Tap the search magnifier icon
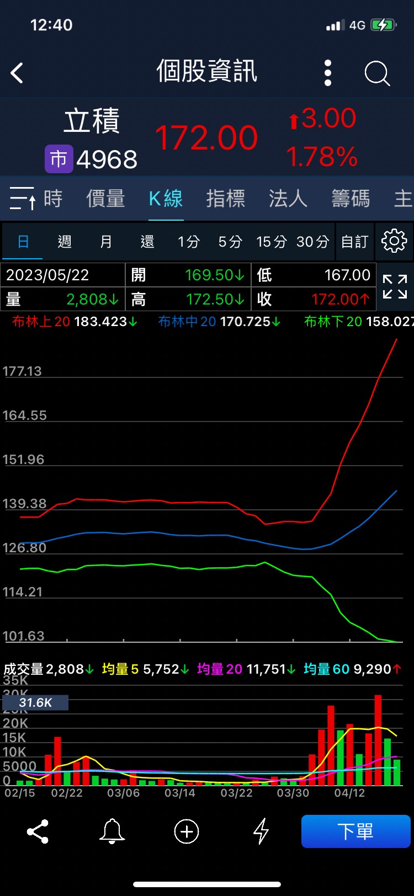Screen dimensions: 414x896 (378, 73)
